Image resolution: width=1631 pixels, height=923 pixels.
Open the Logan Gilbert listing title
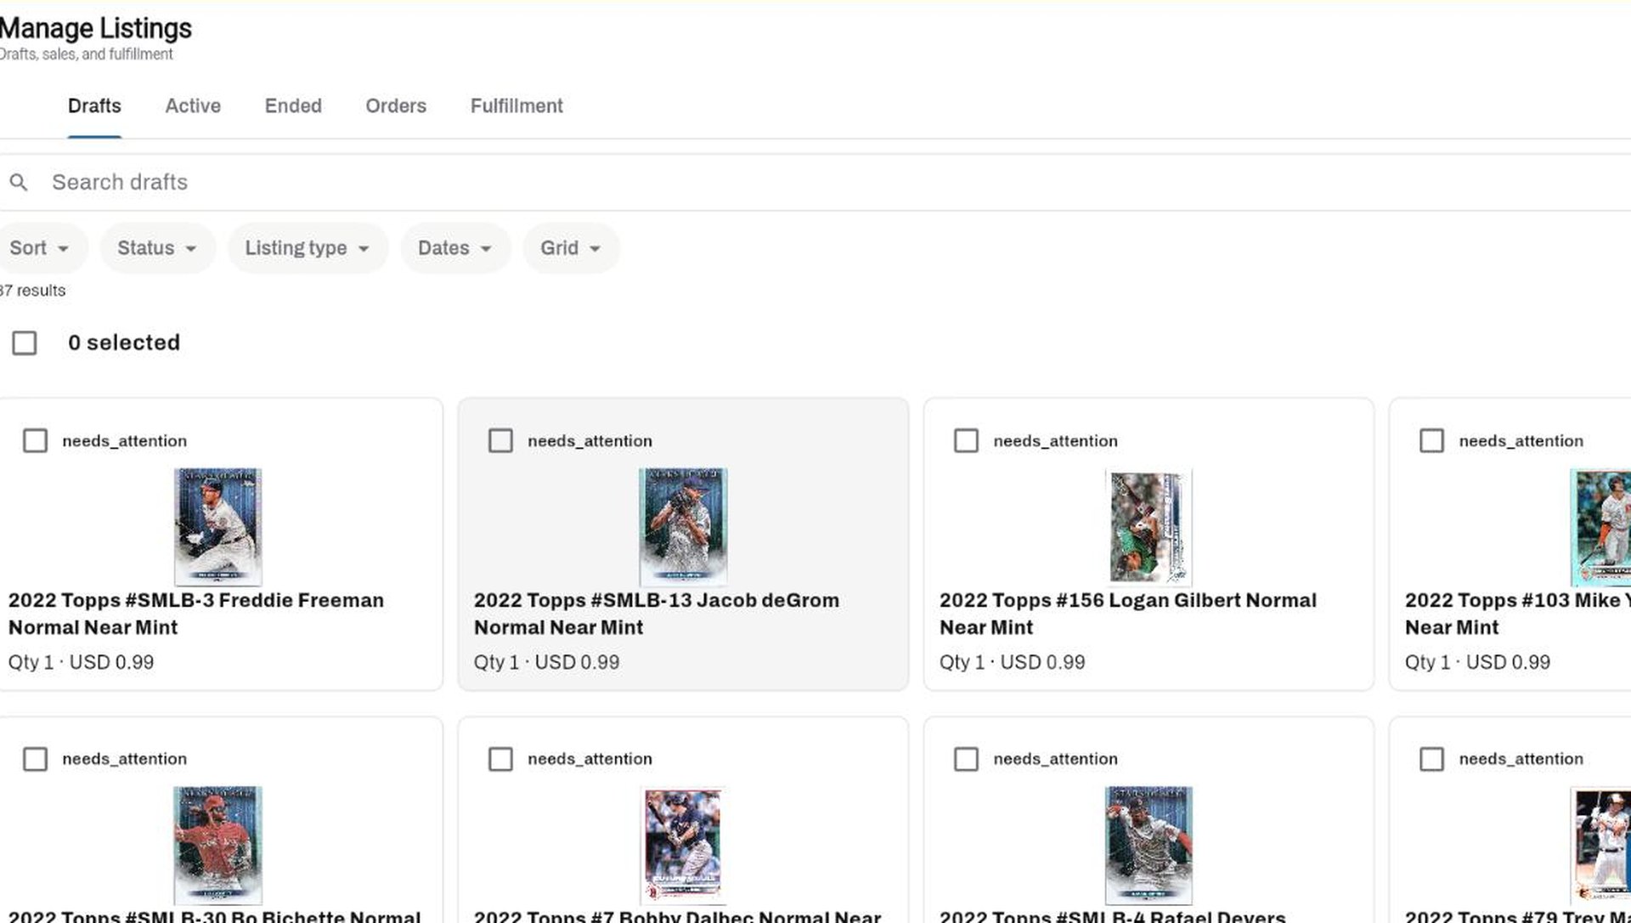point(1128,614)
